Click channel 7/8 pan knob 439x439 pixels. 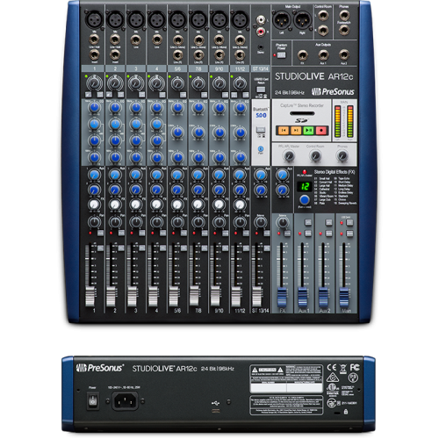click(198, 222)
